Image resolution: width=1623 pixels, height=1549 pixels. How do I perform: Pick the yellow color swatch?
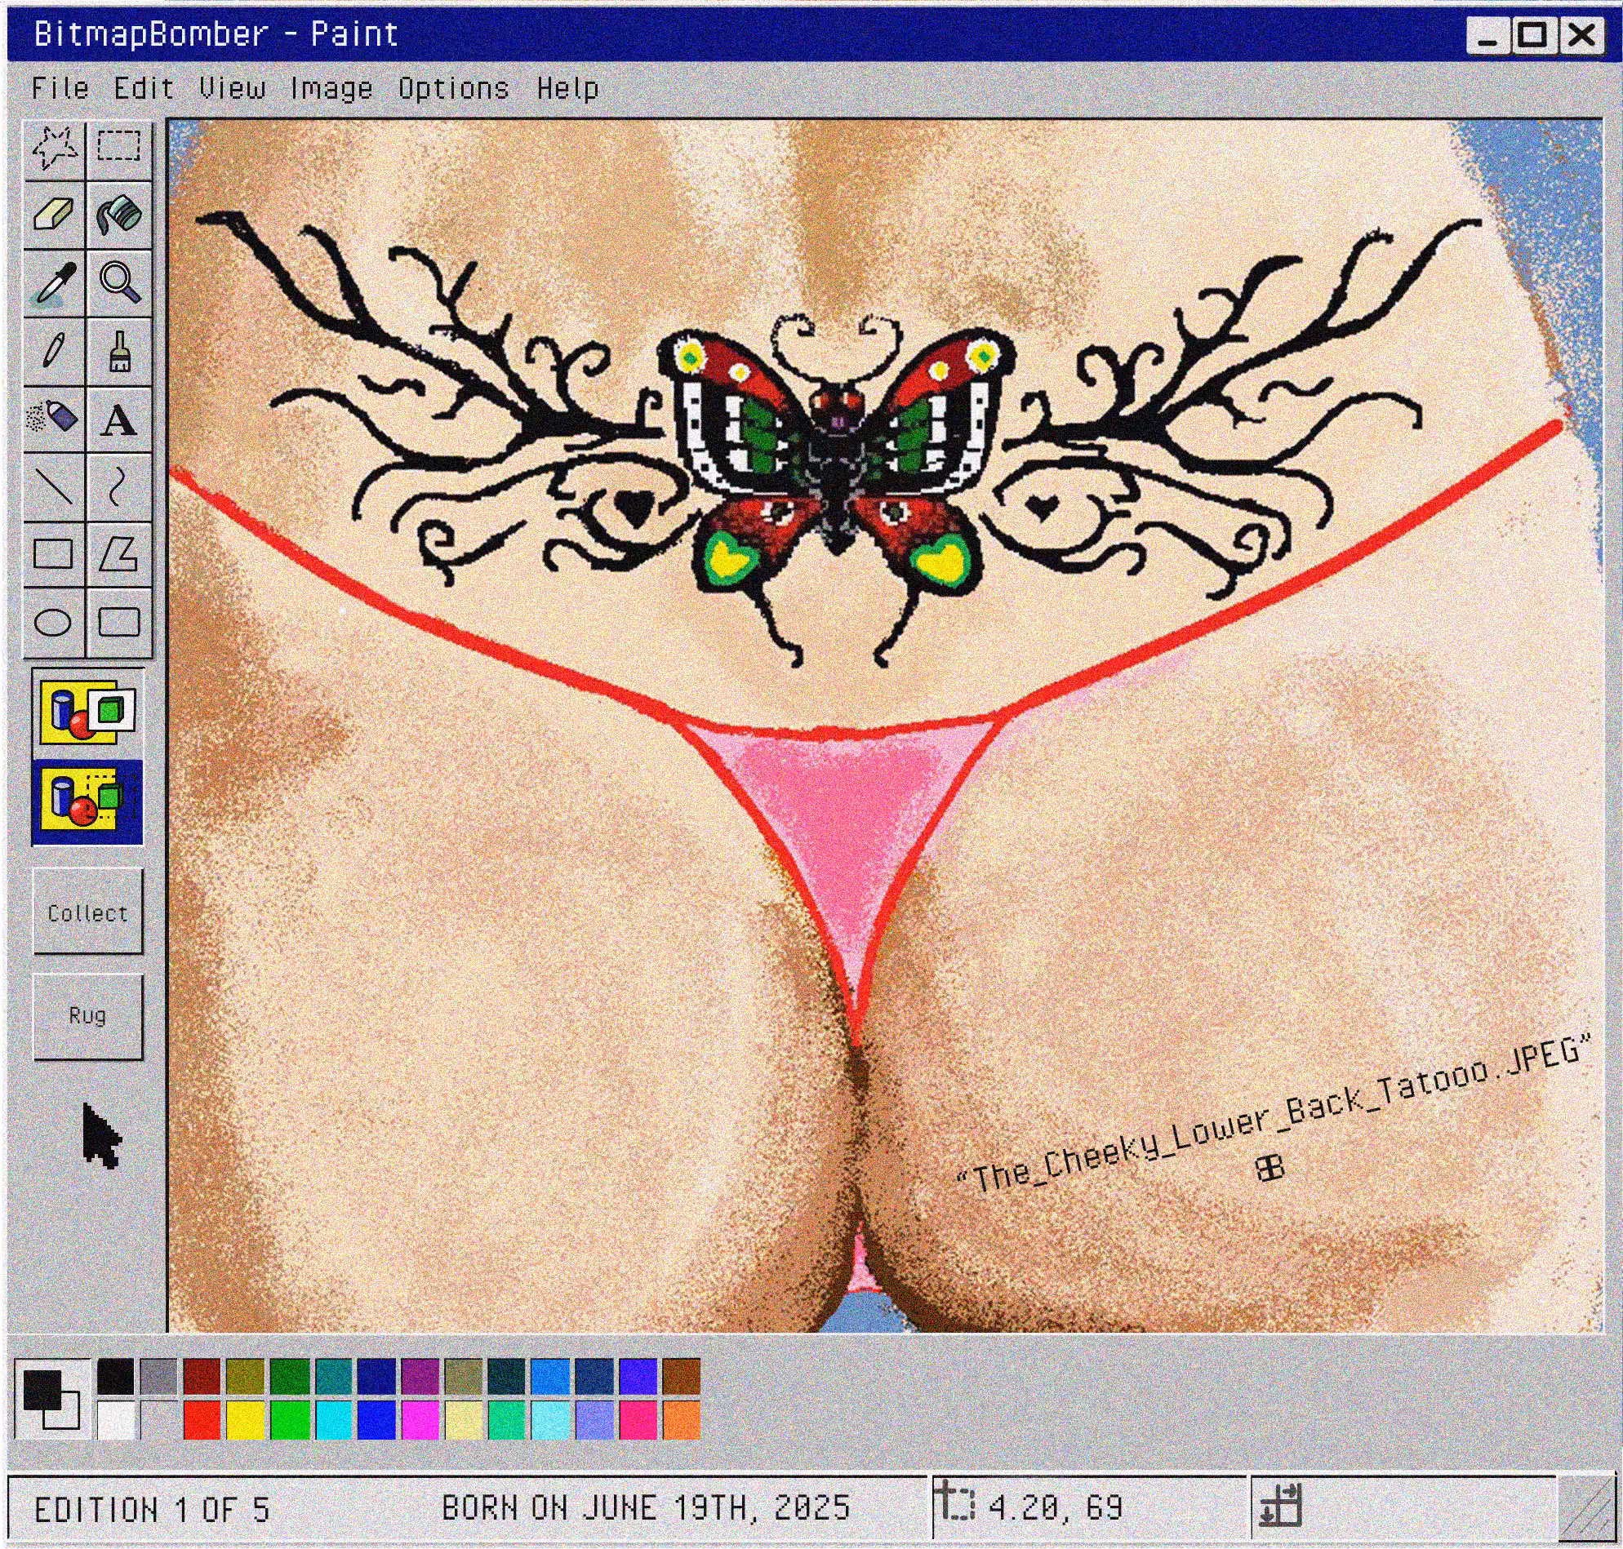point(246,1419)
